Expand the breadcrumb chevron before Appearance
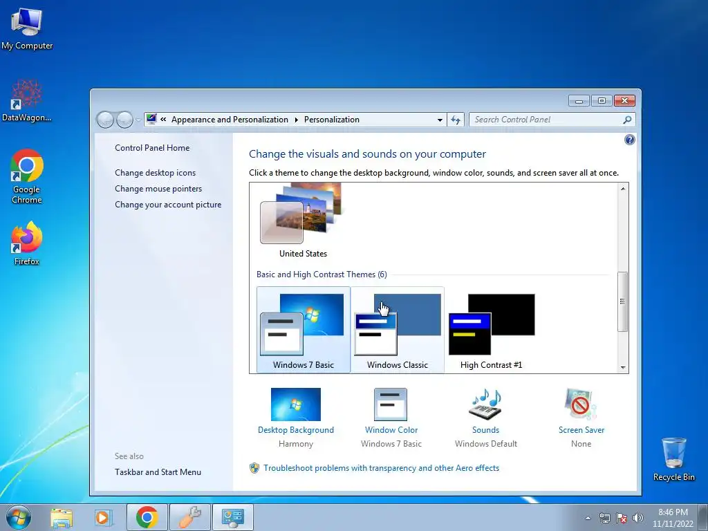 pyautogui.click(x=163, y=120)
